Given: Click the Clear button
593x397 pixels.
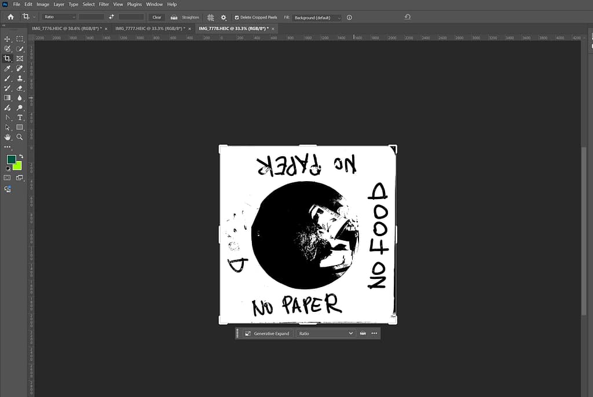Looking at the screenshot, I should coord(157,17).
